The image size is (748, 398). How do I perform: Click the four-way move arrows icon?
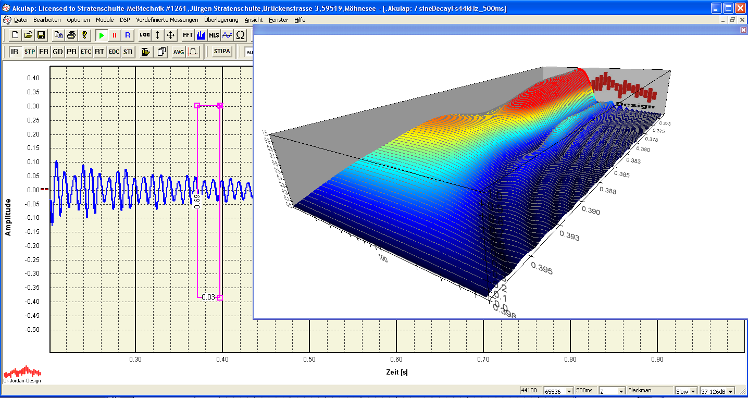coord(170,35)
